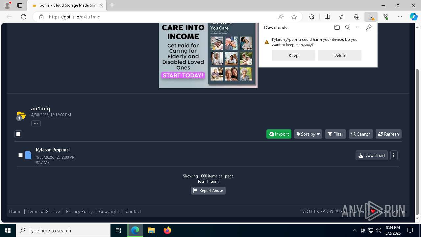Keep the Kylaron_App.msi download

coord(294,55)
